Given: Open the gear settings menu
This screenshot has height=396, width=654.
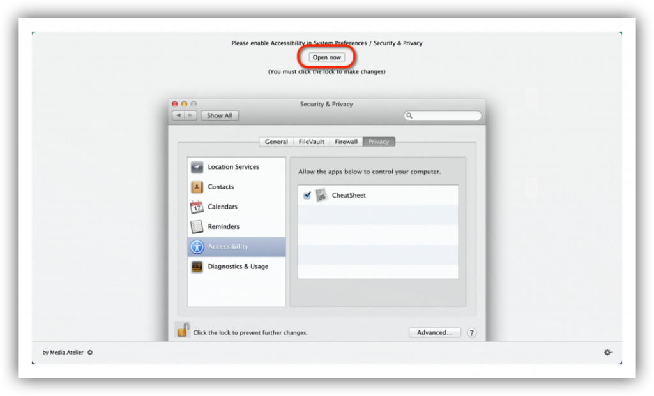Looking at the screenshot, I should pyautogui.click(x=608, y=352).
